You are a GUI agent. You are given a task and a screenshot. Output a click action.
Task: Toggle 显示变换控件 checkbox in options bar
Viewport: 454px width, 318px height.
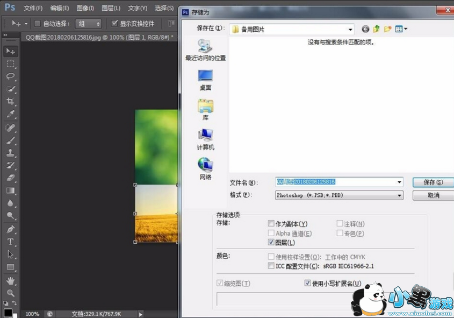coord(114,24)
